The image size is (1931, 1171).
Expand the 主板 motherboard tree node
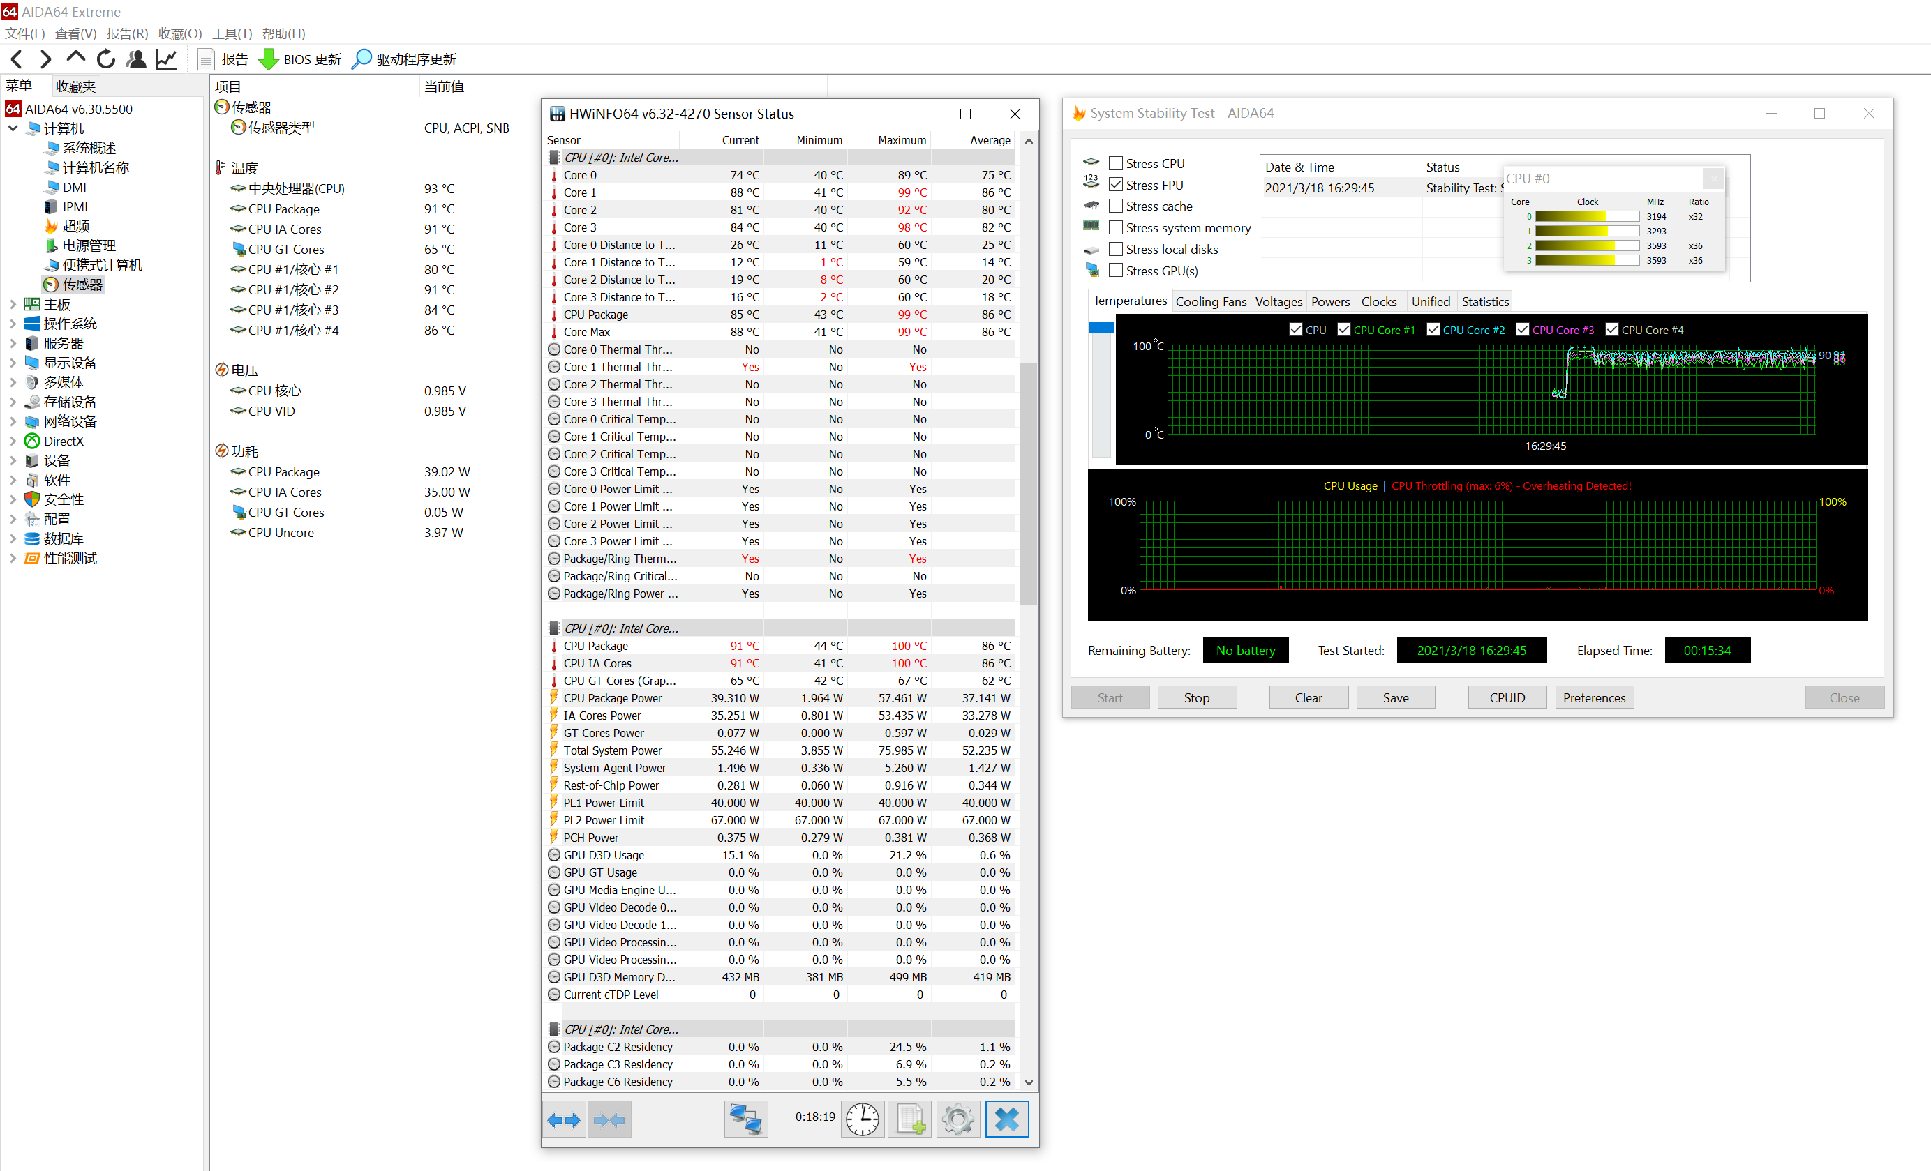(13, 304)
